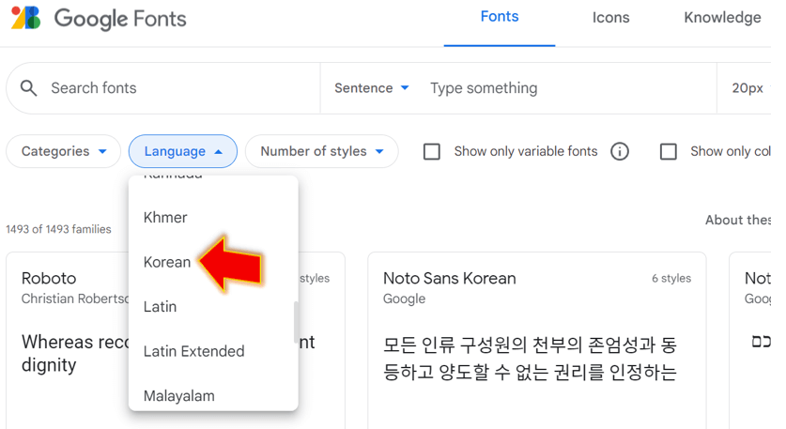
Task: Click the Google Fonts title text
Action: (x=120, y=19)
